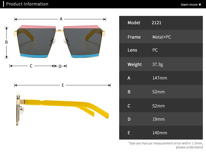Click the A width dimension label
This screenshot has height=156, width=206.
pyautogui.click(x=61, y=19)
